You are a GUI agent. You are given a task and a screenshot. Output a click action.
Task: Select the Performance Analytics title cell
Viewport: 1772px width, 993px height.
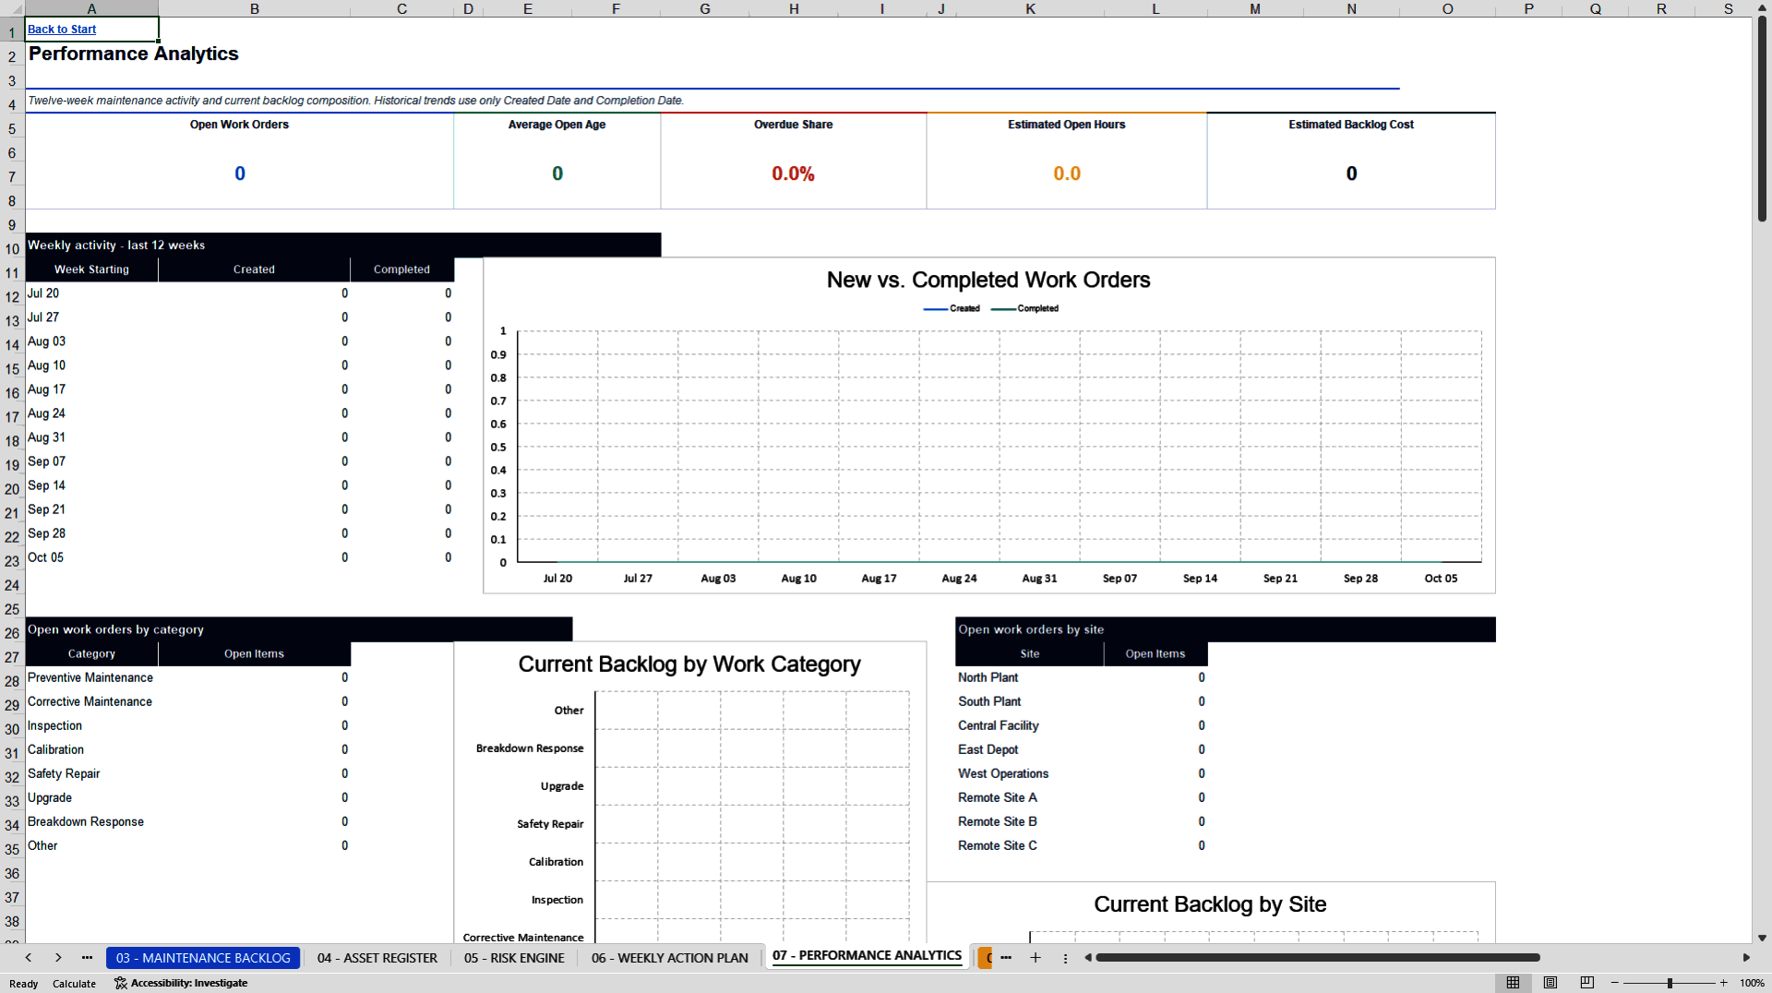[x=133, y=54]
